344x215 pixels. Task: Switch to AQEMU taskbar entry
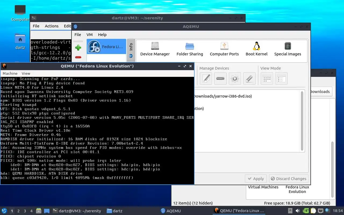171,211
